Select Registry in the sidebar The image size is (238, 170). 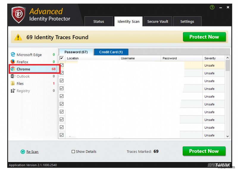tap(33, 91)
